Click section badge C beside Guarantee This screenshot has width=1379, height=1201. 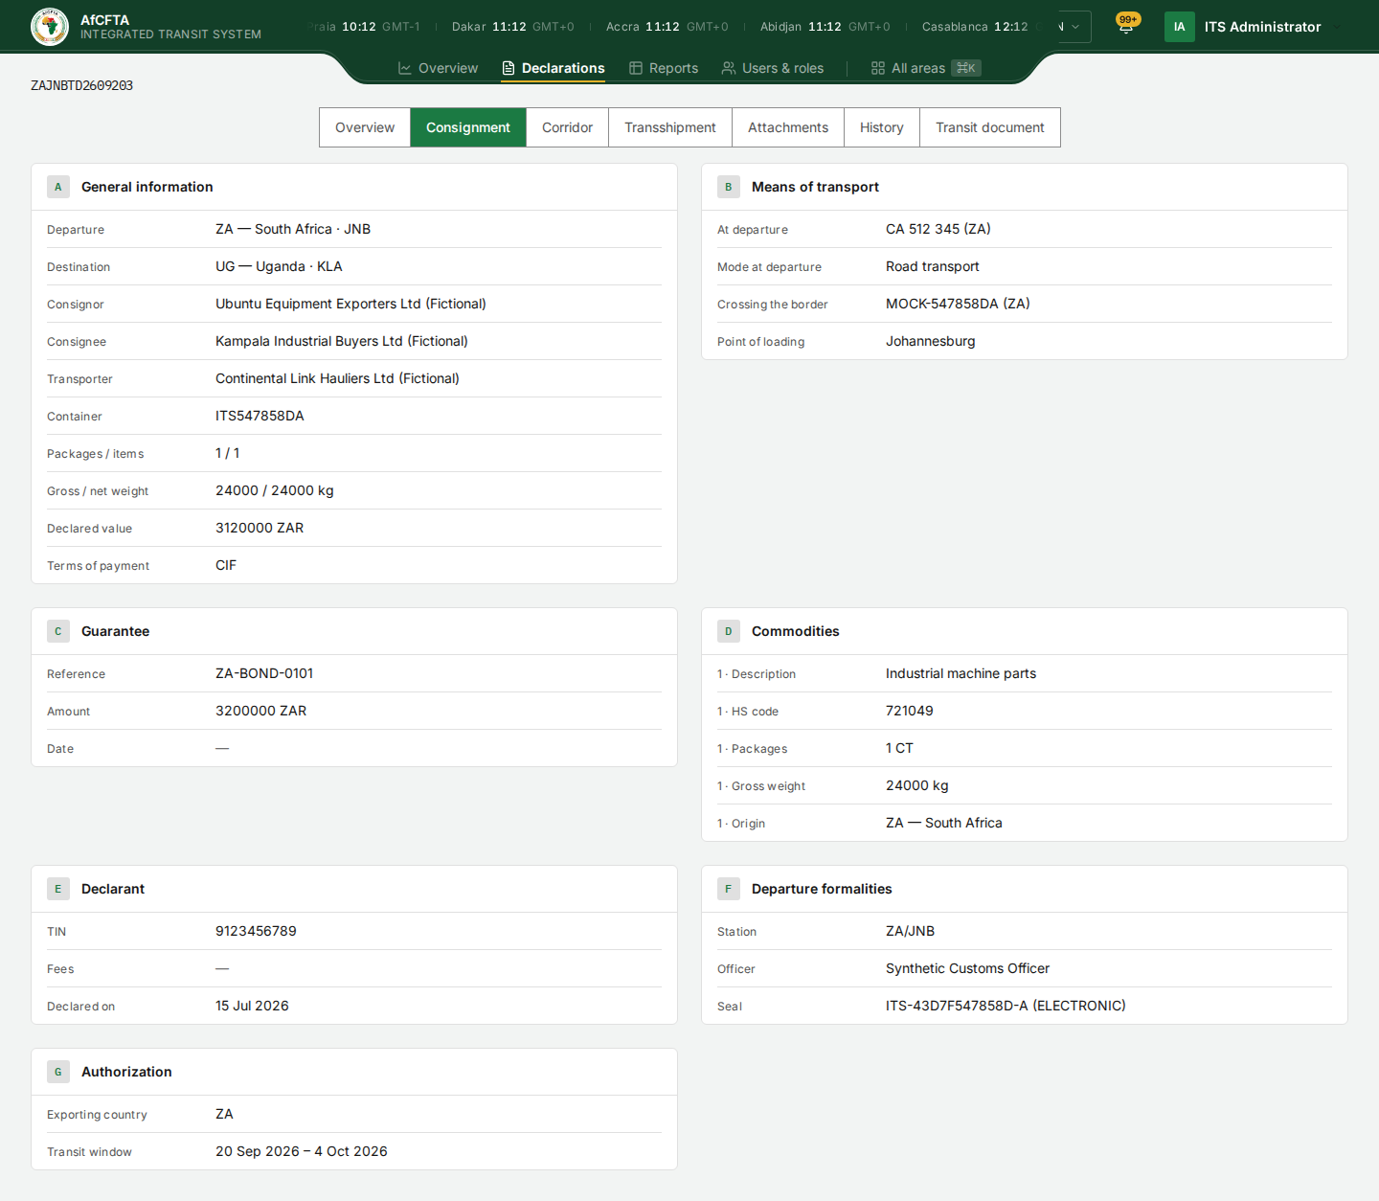58,631
